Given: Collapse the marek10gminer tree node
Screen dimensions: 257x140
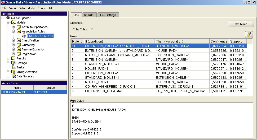Looking at the screenshot, I should click(x=3, y=18).
